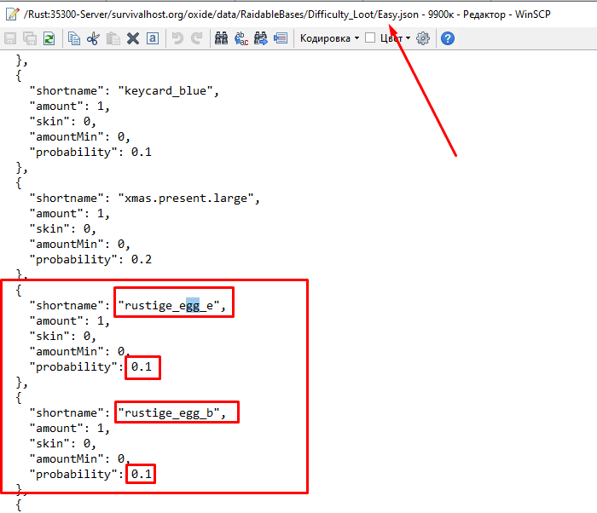Expand the Цвет color dropdown arrow
The image size is (597, 513).
coord(408,38)
